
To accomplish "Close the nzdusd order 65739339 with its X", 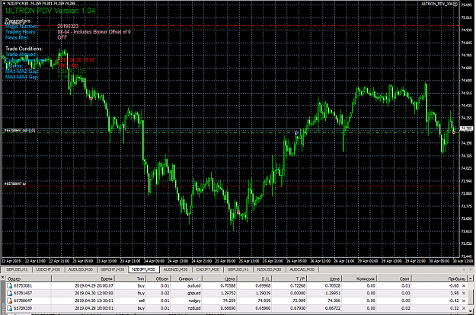I will (x=464, y=308).
